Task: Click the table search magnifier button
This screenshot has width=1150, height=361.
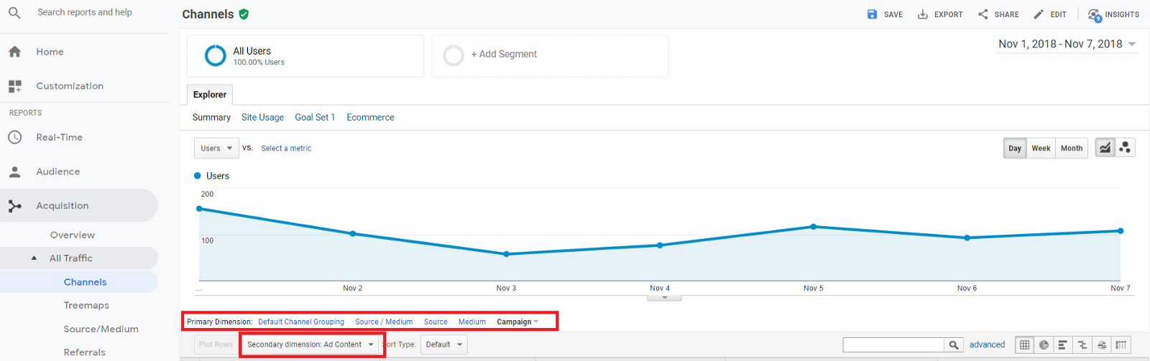Action: coord(954,345)
